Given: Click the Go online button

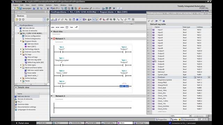Looking at the screenshot, I should point(84,8).
